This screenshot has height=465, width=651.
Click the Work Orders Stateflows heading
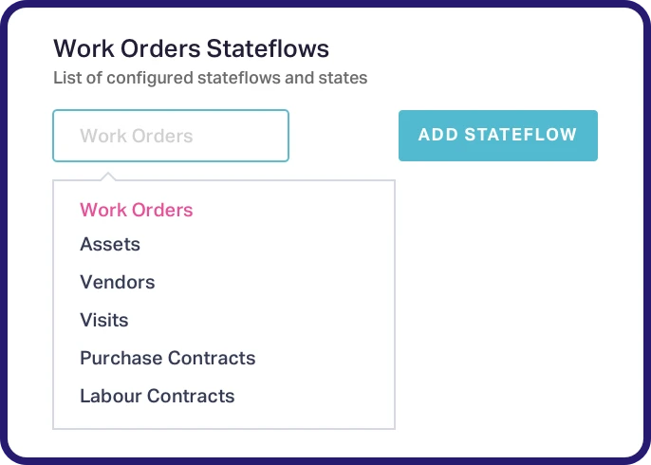(x=191, y=48)
